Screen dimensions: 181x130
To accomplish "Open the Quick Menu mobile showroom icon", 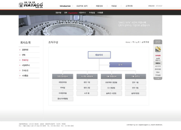I will [x=158, y=49].
